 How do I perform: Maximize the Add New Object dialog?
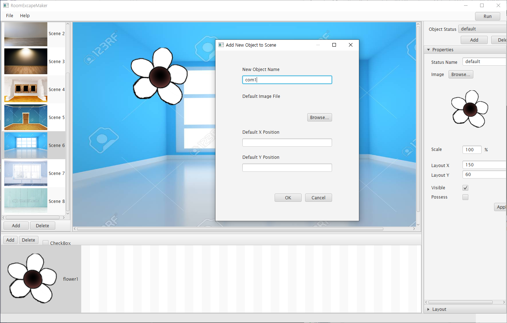(x=334, y=45)
